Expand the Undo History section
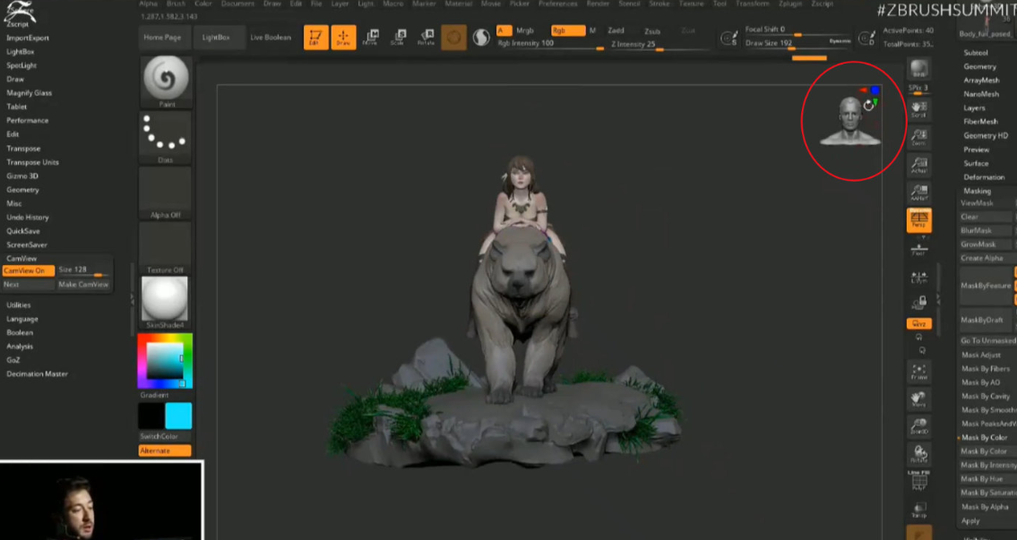1017x540 pixels. click(27, 218)
